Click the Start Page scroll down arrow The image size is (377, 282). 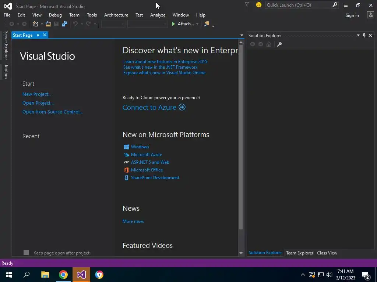(x=241, y=253)
